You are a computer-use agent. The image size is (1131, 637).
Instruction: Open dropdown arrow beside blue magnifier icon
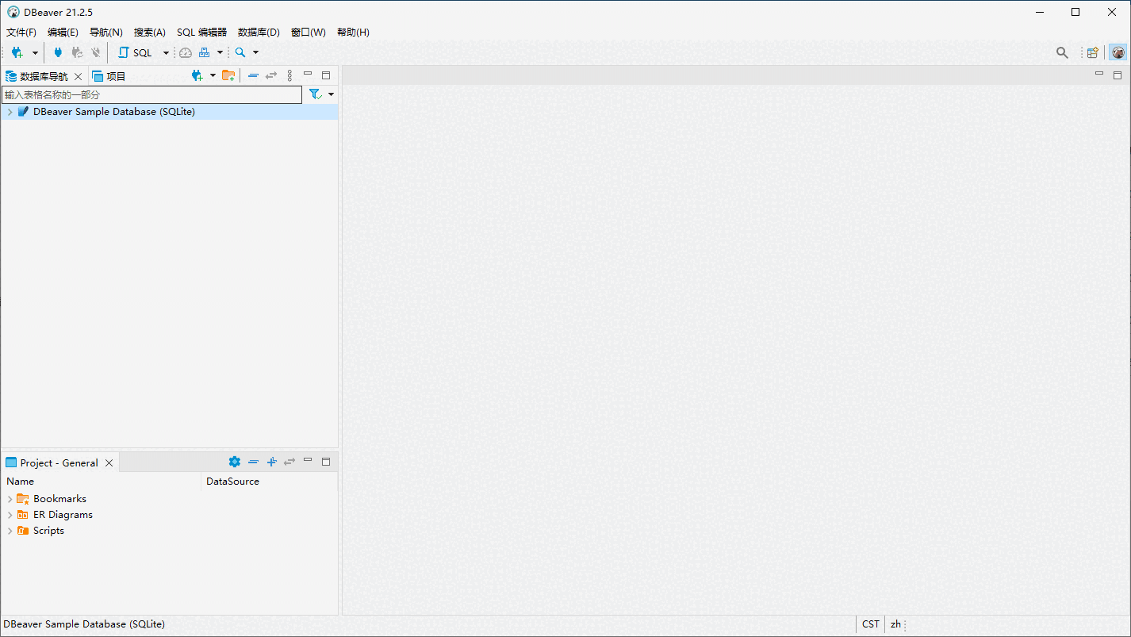255,53
